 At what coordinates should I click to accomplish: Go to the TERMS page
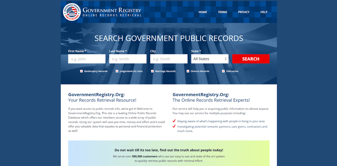click(x=222, y=12)
